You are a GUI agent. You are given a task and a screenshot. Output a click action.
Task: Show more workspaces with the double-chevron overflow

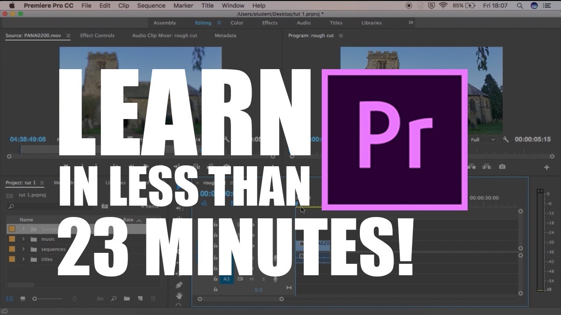coord(411,22)
